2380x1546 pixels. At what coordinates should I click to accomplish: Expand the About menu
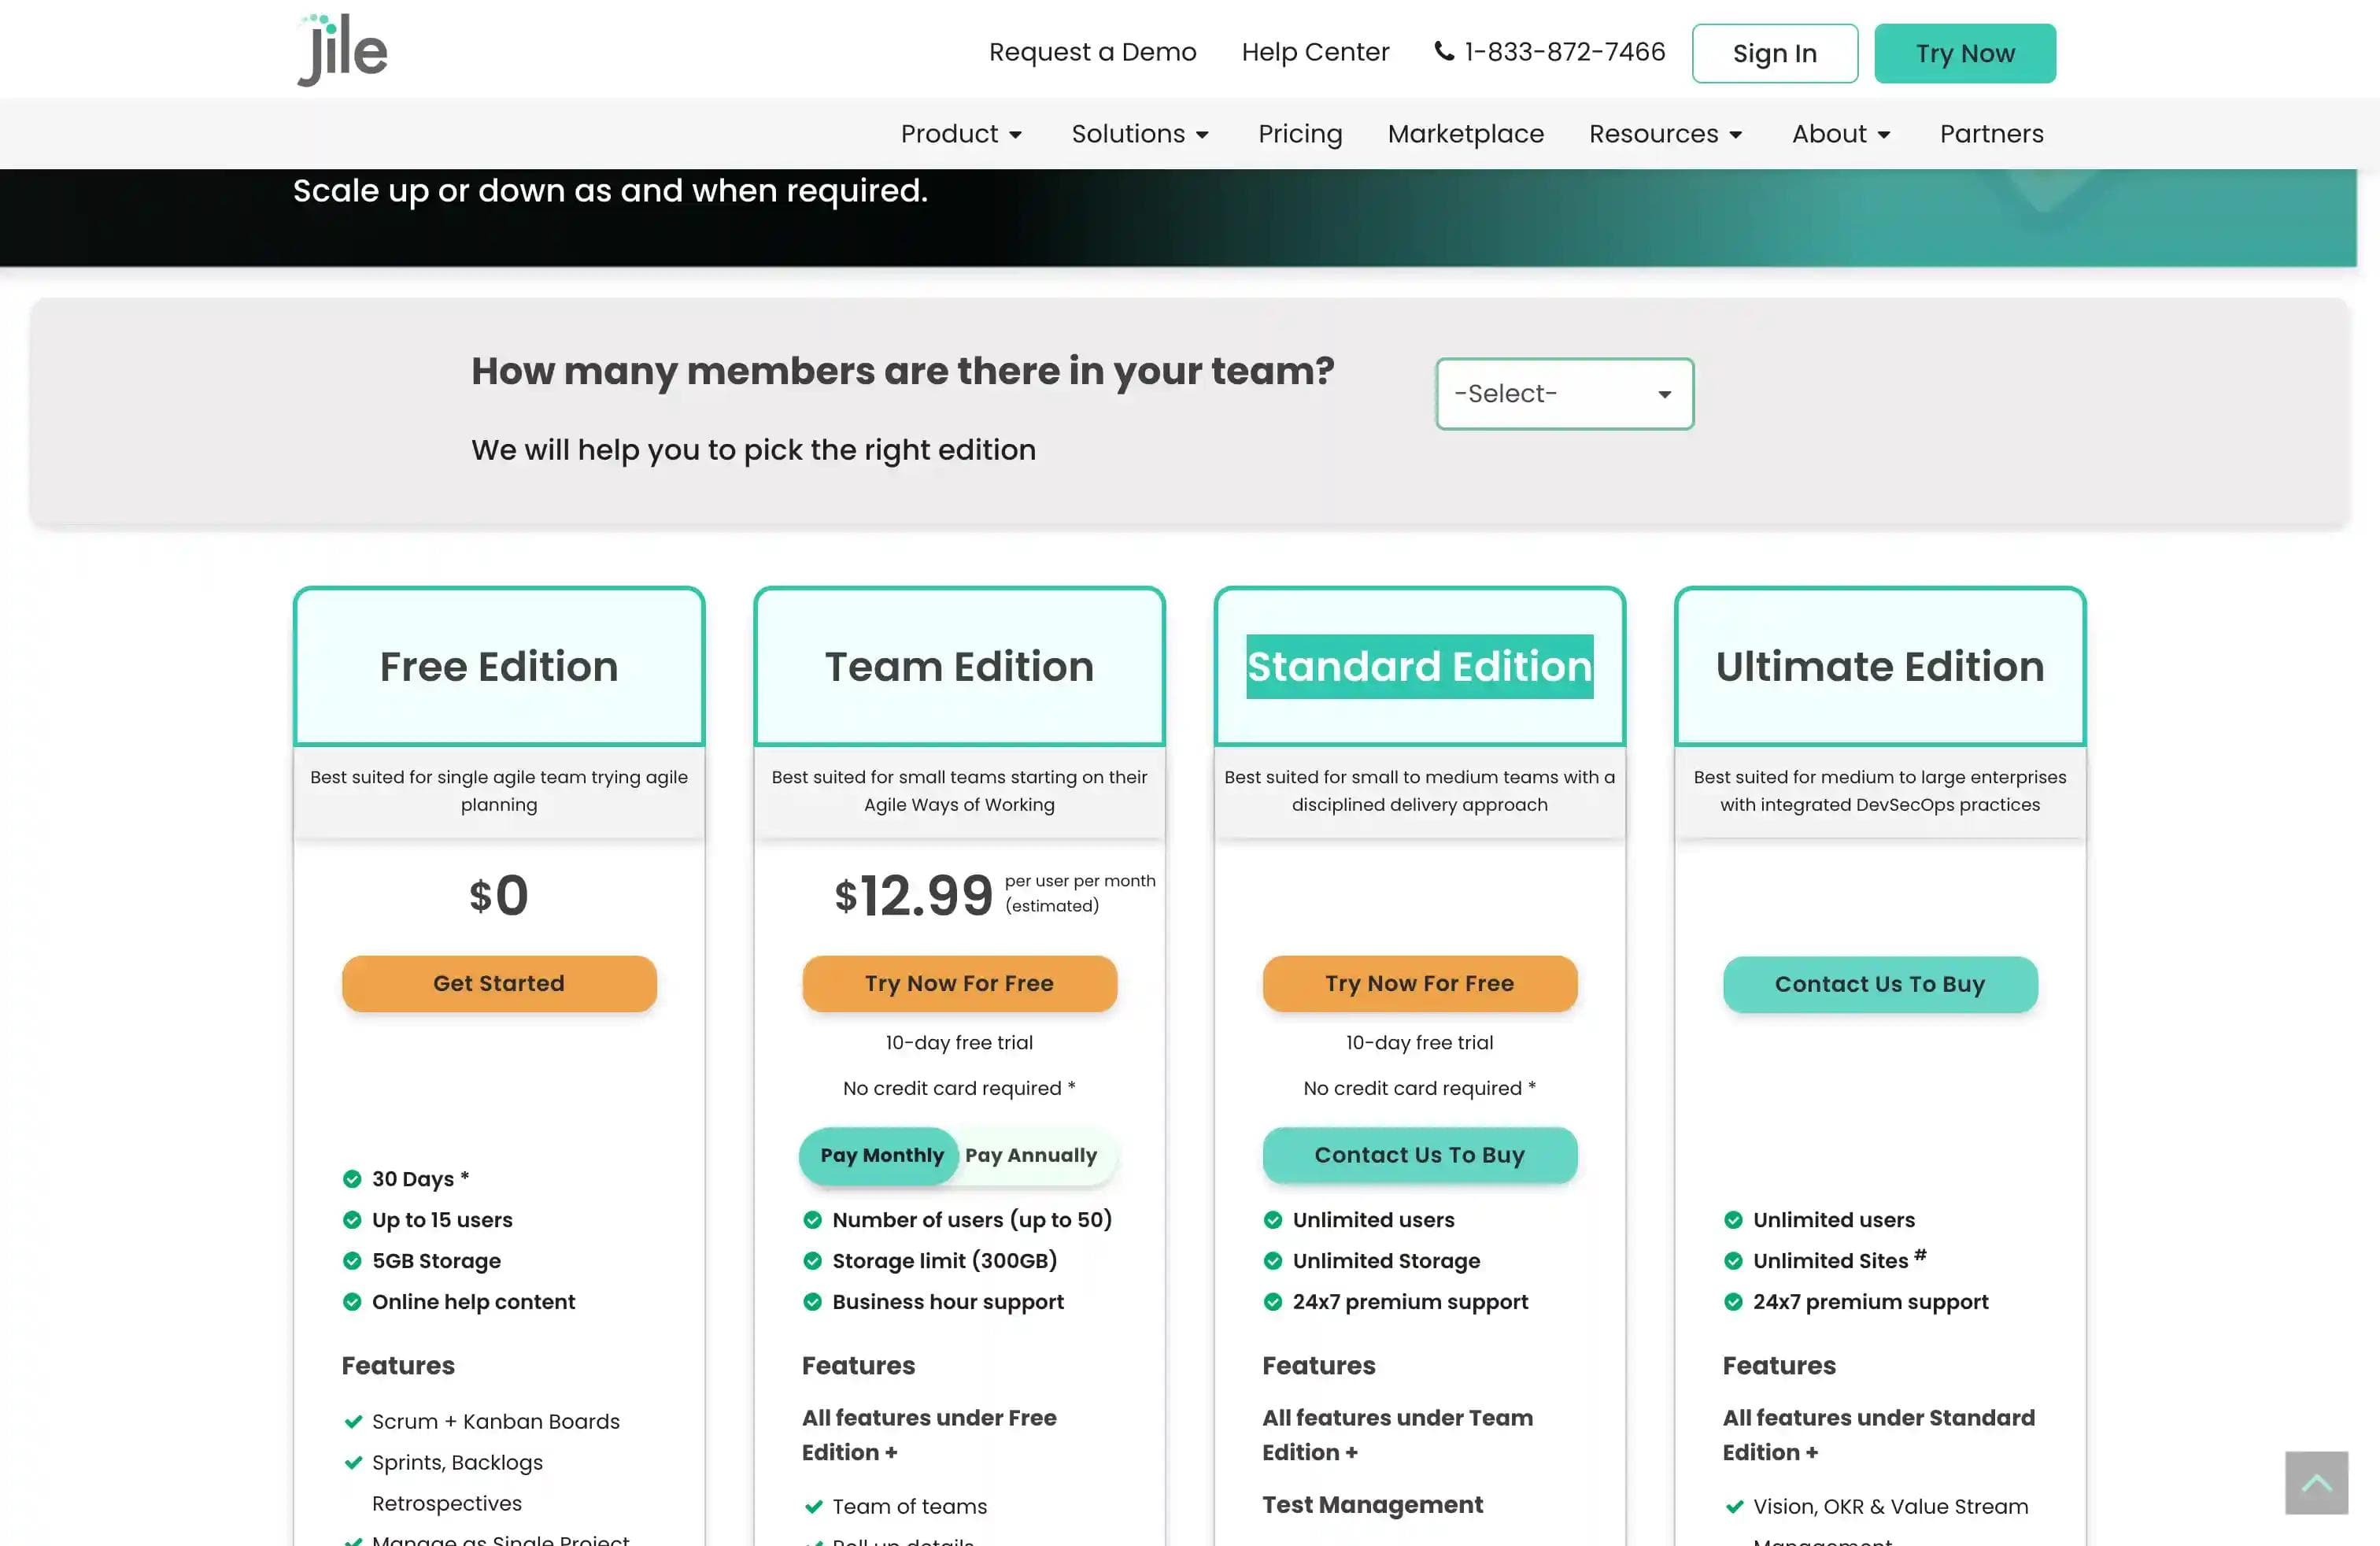coord(1839,133)
